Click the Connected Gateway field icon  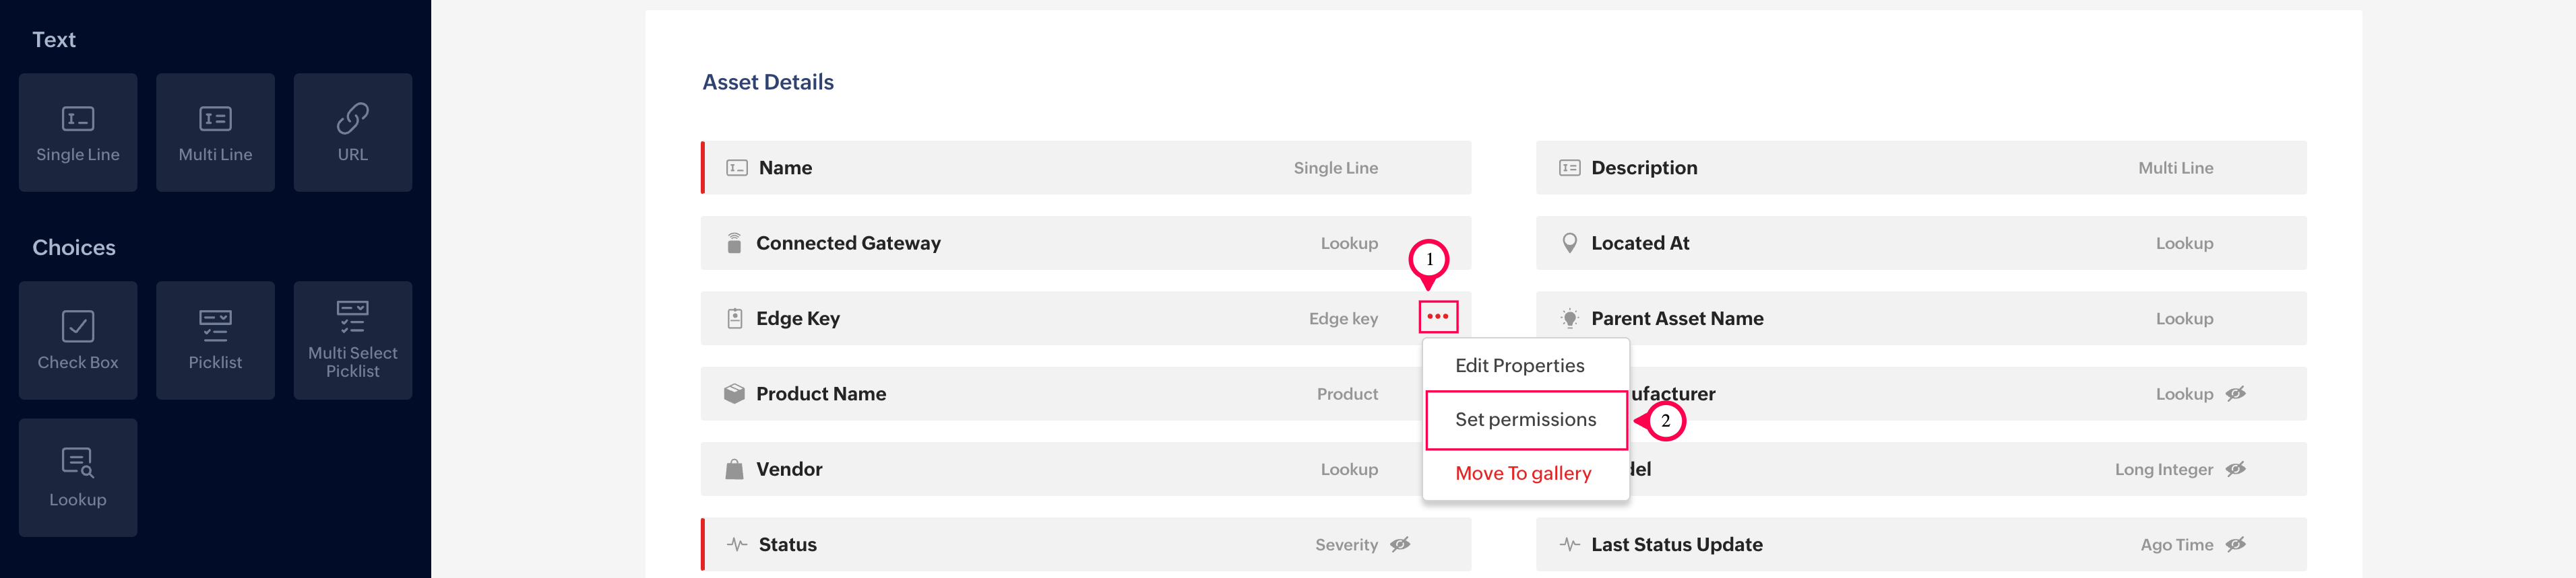click(734, 244)
